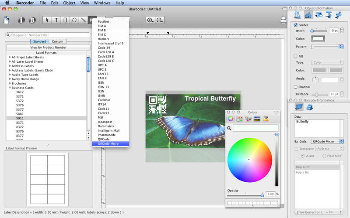Expand A5 Inkjet Label Sheets
The image size is (350, 218).
pyautogui.click(x=10, y=57)
